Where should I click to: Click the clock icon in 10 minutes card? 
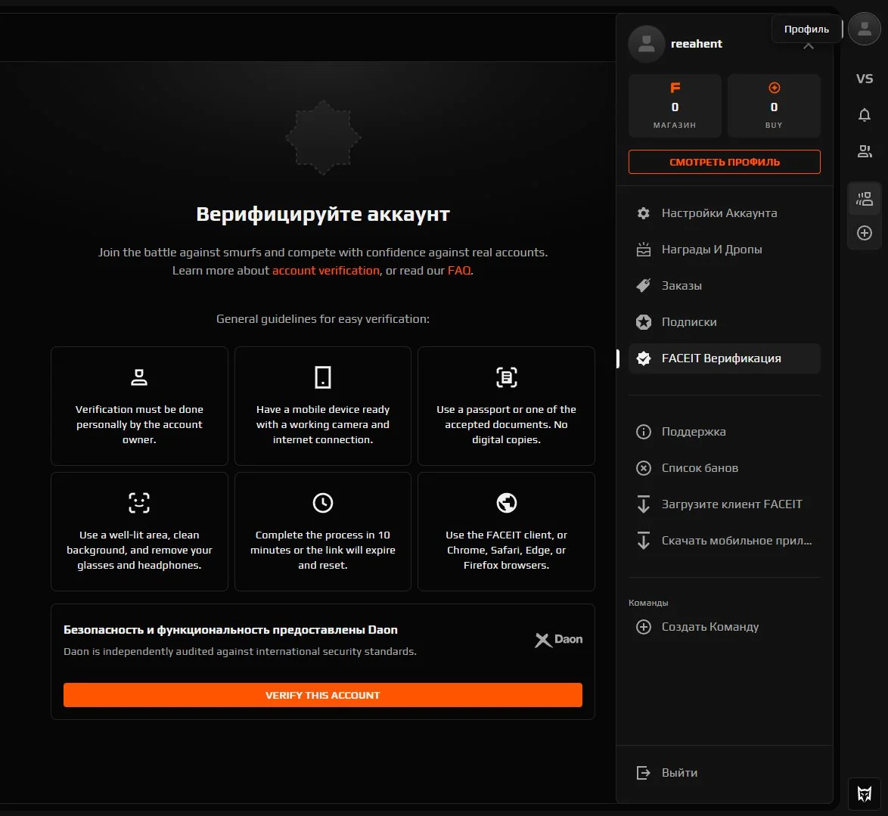click(x=322, y=503)
